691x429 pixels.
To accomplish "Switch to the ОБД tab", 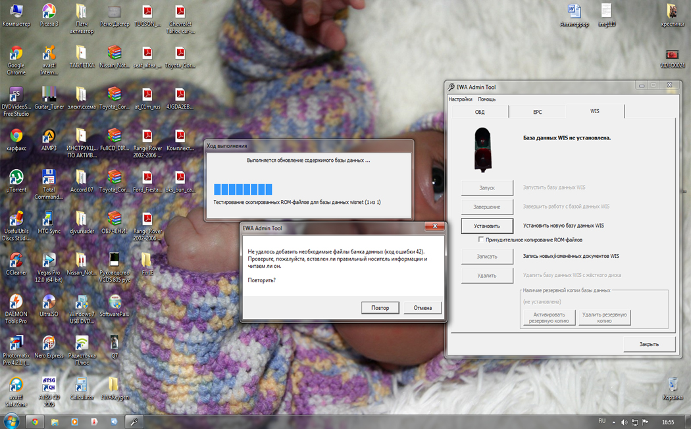I will (479, 112).
